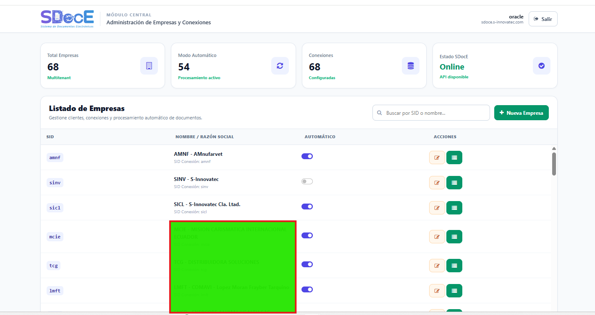
Task: Focus the 'Buscar por SID o nombre' search field
Action: point(431,113)
